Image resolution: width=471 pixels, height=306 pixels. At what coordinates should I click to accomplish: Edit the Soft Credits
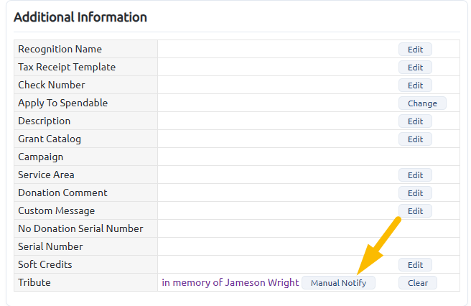pos(415,265)
